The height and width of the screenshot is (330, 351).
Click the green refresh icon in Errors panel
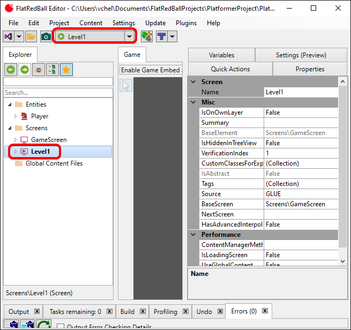43,325
